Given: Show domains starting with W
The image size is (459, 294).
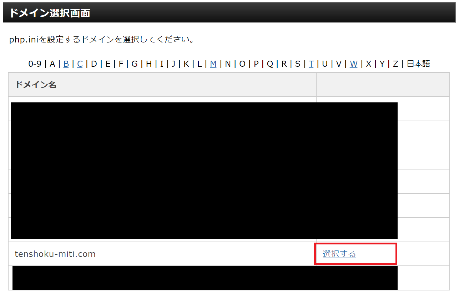Looking at the screenshot, I should point(353,64).
